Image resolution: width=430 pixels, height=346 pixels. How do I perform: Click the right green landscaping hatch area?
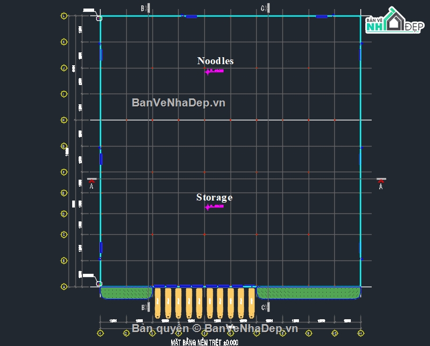pos(309,293)
